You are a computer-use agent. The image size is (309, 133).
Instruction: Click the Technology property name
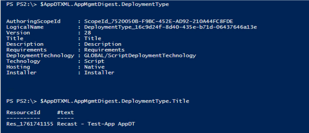point(23,61)
